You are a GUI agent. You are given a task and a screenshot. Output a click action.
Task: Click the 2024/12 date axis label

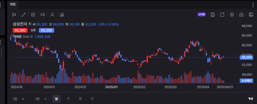point(80,87)
